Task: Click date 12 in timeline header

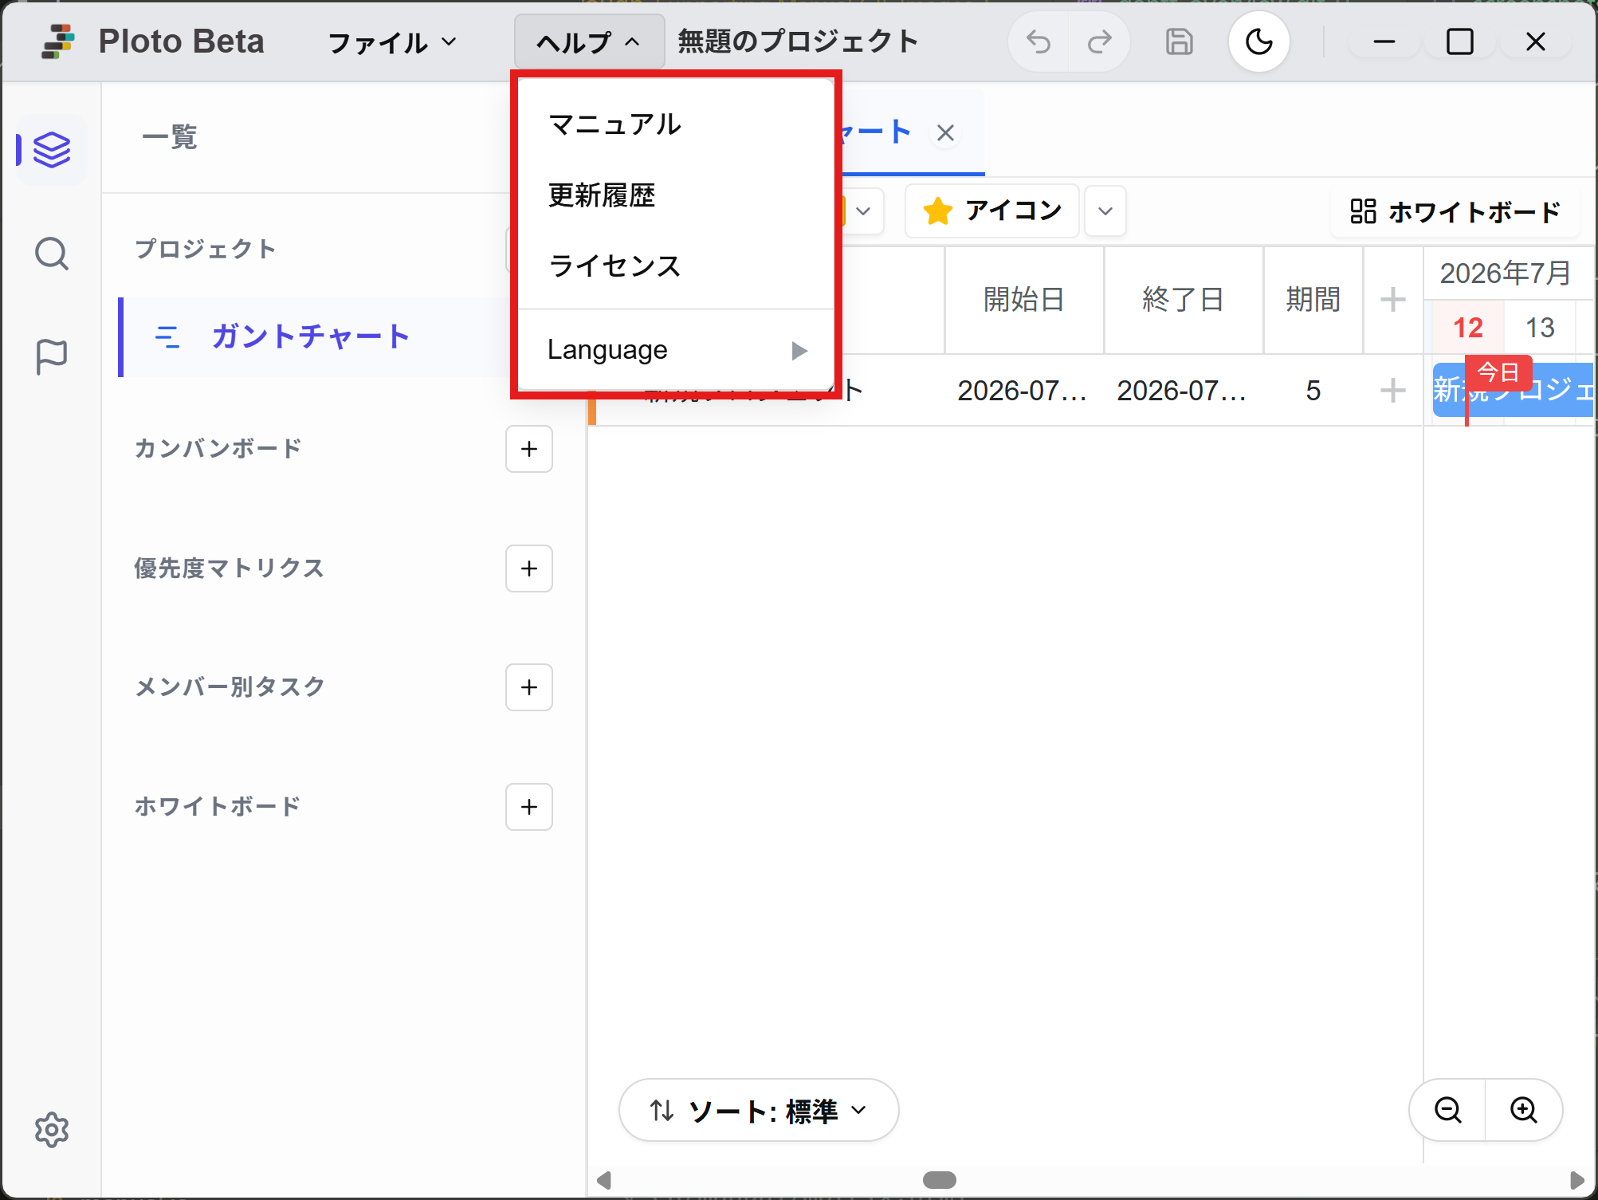Action: click(1467, 328)
